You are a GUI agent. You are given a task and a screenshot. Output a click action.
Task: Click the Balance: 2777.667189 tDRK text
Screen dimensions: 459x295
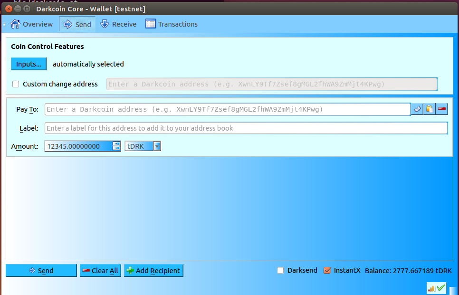[x=408, y=271]
